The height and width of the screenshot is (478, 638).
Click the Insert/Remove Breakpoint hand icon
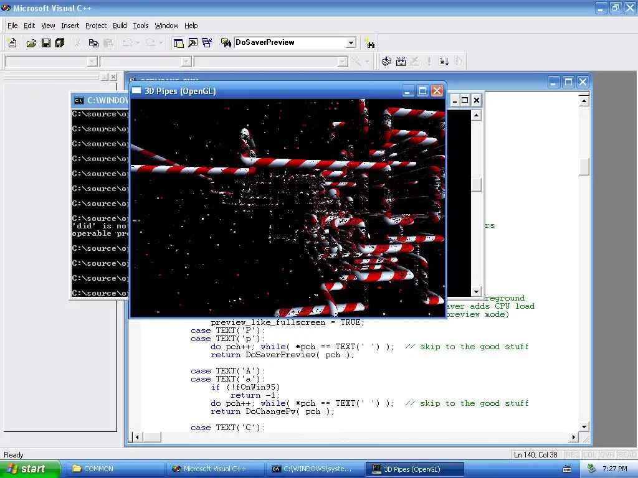(x=458, y=62)
